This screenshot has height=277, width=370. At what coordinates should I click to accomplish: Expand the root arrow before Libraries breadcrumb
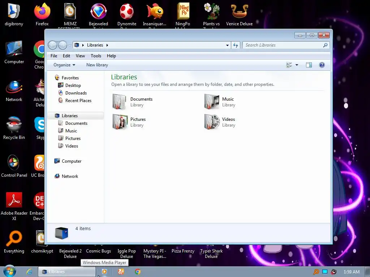83,45
